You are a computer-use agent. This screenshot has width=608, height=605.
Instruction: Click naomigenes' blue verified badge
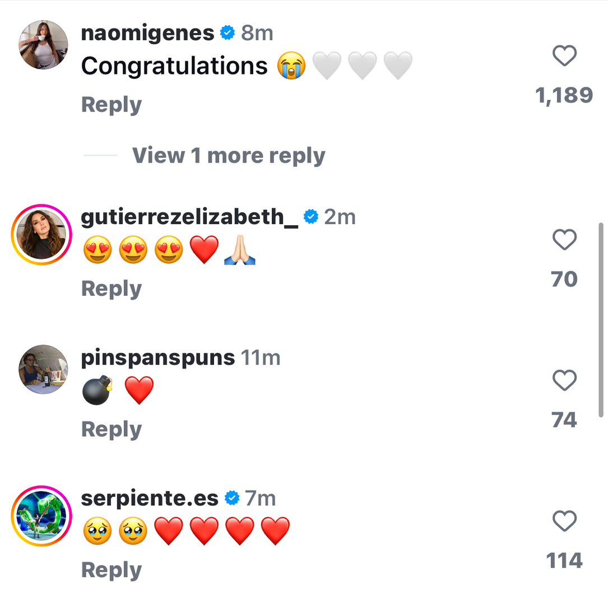click(x=228, y=33)
